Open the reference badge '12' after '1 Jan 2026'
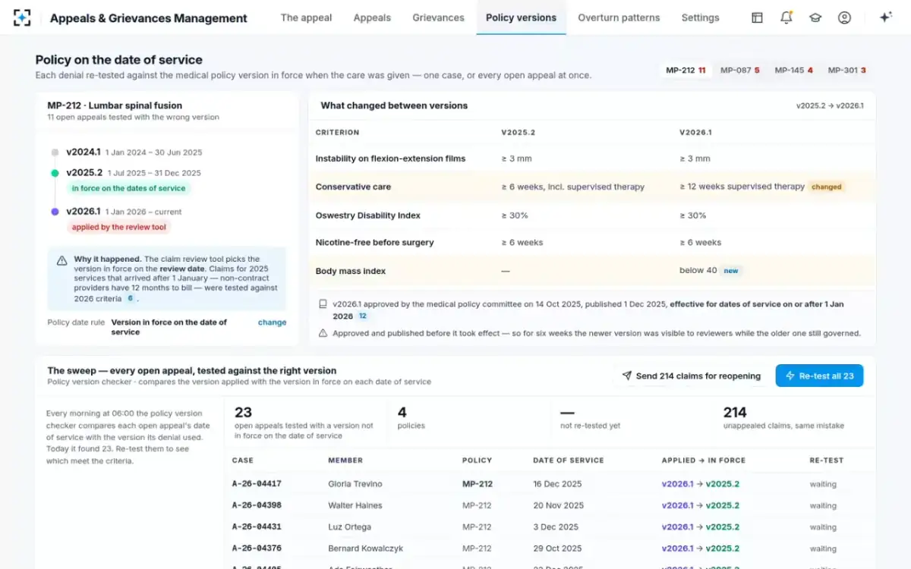This screenshot has height=569, width=911. coord(363,316)
